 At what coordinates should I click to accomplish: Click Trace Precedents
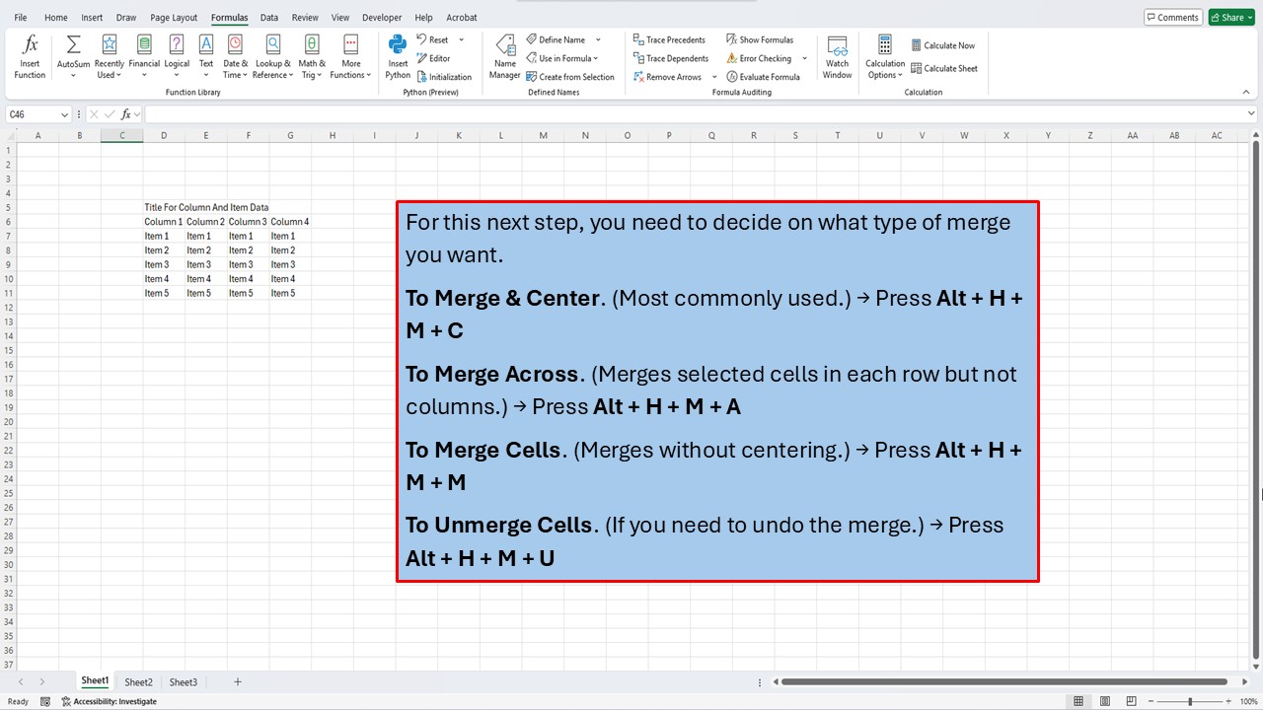[670, 39]
